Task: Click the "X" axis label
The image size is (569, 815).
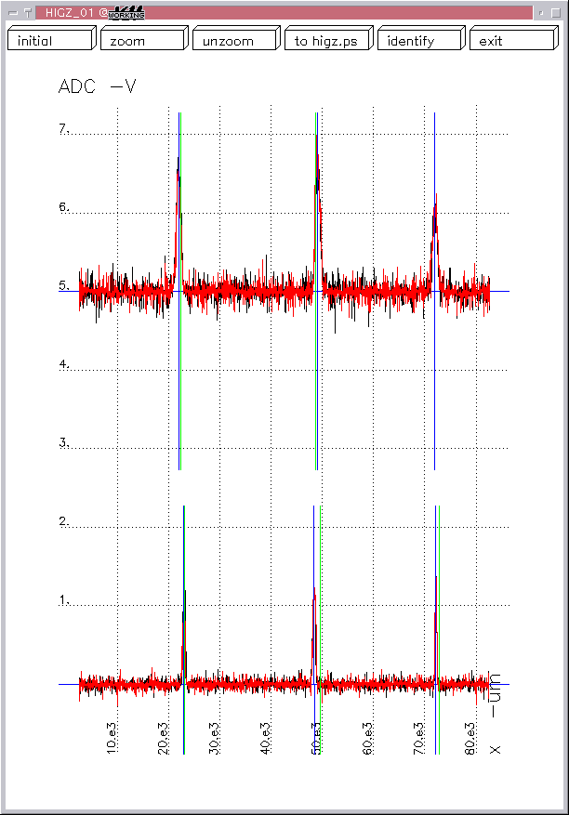Action: (496, 750)
